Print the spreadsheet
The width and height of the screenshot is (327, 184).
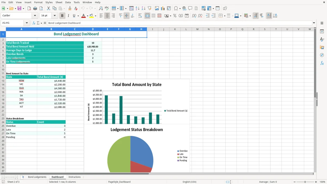tap(35, 8)
